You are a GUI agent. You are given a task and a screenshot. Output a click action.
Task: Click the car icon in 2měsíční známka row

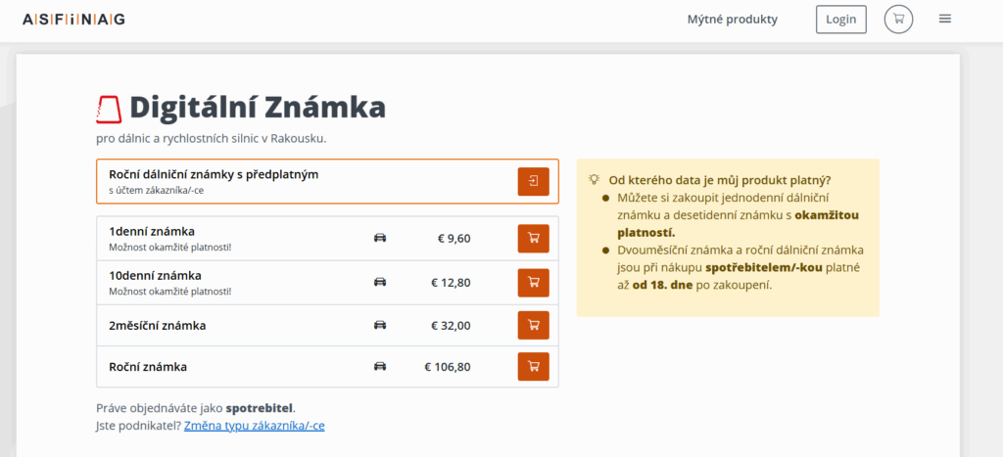[x=380, y=325]
